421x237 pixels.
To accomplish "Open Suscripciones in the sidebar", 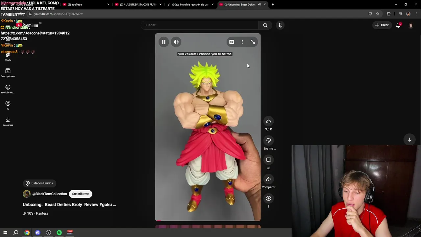I will click(8, 73).
